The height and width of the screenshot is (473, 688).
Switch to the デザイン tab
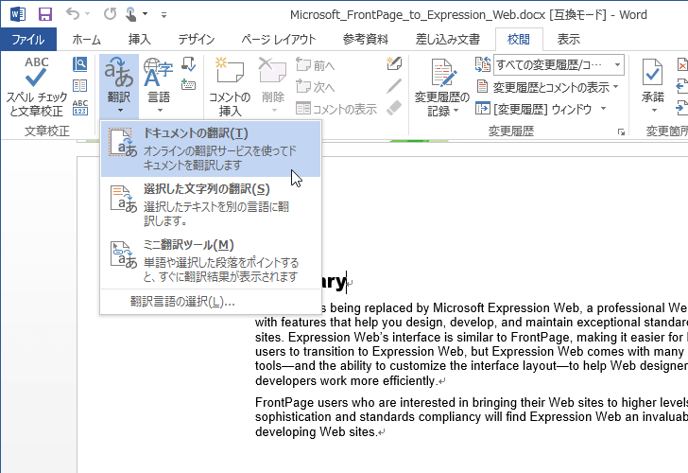tap(197, 40)
